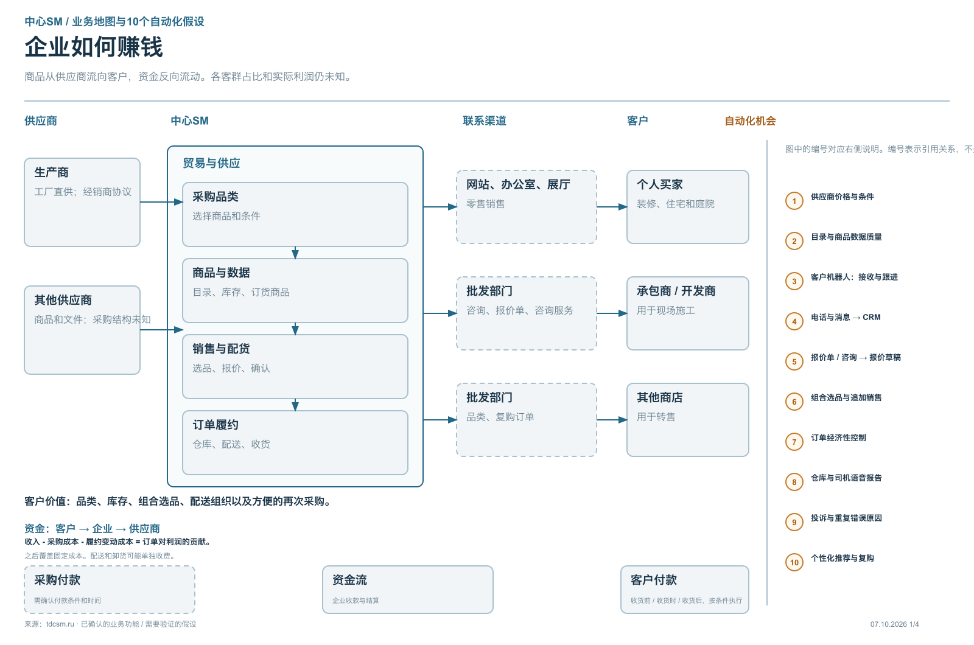Screen dimensions: 974x645
Task: Click the source line mentioning tdcsm.ru
Action: coord(110,624)
